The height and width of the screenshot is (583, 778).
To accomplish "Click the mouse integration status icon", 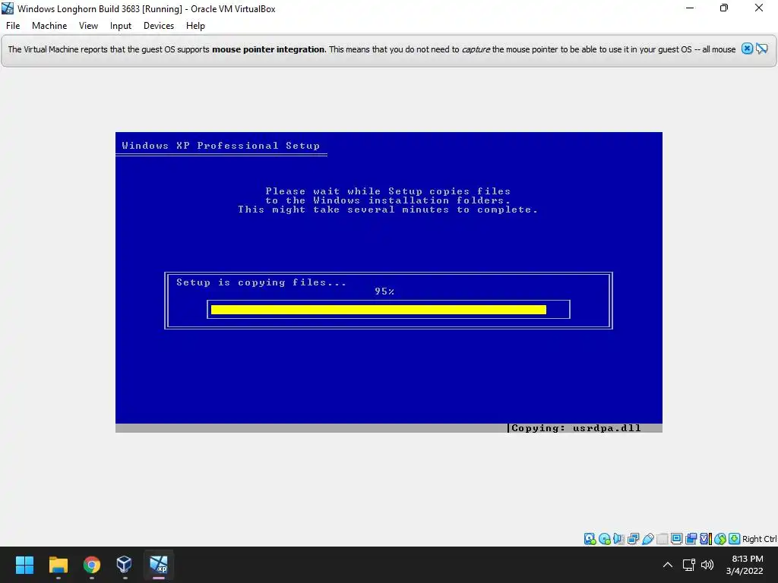I will (720, 539).
